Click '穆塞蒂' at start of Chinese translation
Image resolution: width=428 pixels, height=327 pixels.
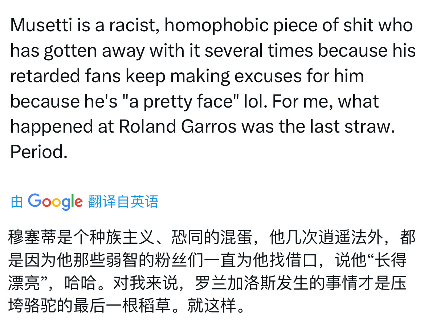tap(32, 237)
